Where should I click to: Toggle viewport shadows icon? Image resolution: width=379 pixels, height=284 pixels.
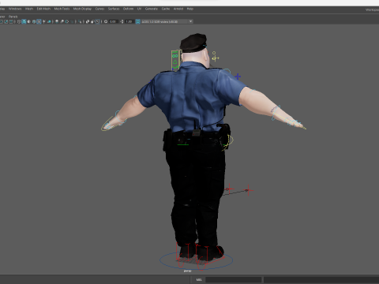[x=49, y=21]
